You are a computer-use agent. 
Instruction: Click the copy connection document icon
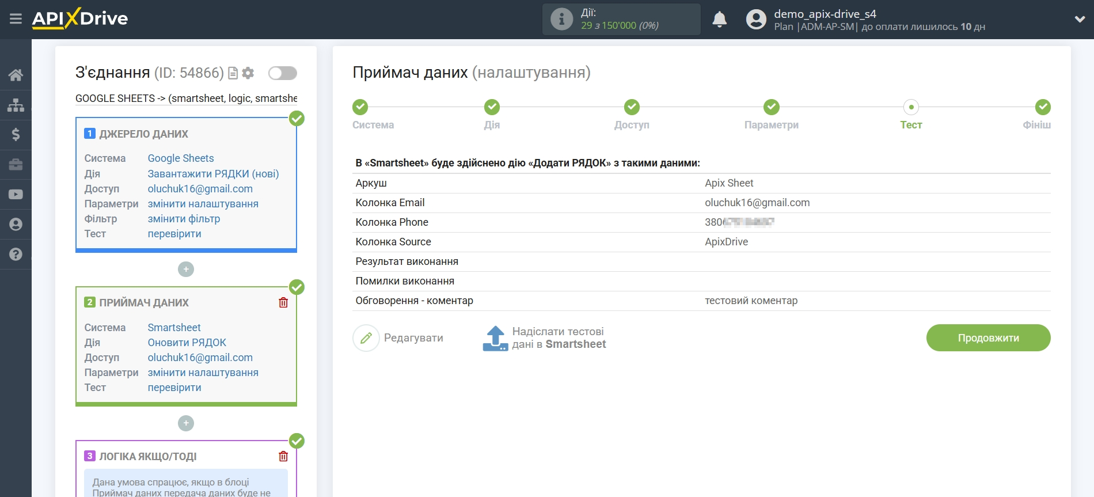click(x=233, y=73)
